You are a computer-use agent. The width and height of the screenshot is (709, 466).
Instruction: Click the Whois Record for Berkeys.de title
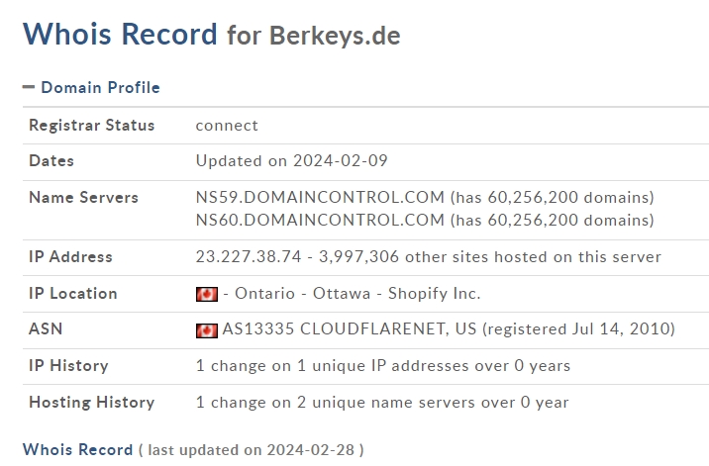pyautogui.click(x=212, y=35)
